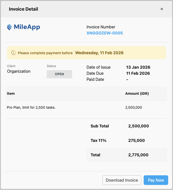
Task: Click the 'Status' field label
Action: [51, 66]
